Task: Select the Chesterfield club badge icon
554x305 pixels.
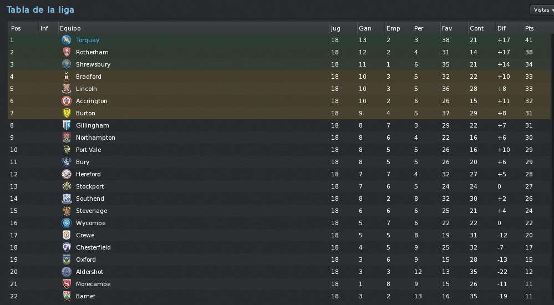Action: tap(67, 247)
